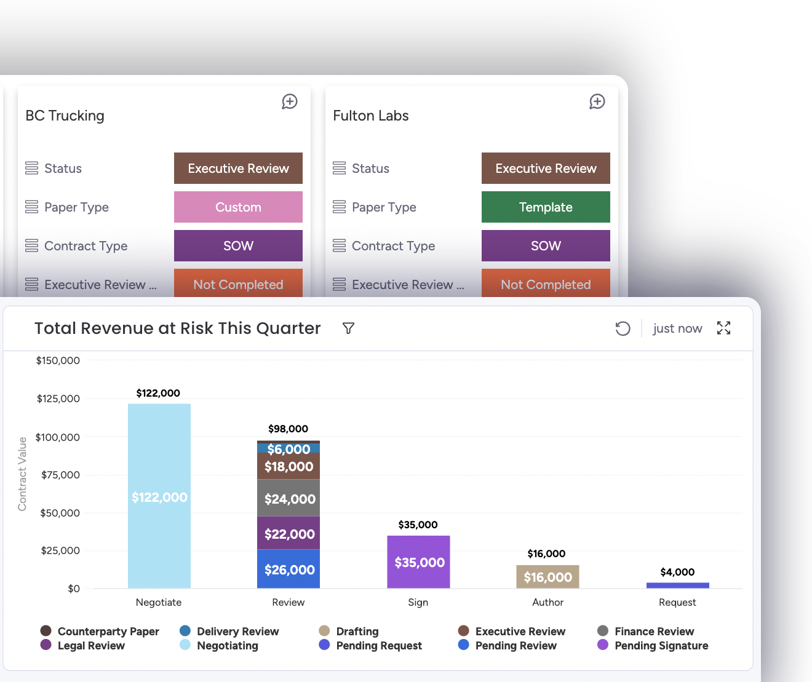Add a comment on the Fulton Labs card
The width and height of the screenshot is (812, 682).
click(597, 101)
